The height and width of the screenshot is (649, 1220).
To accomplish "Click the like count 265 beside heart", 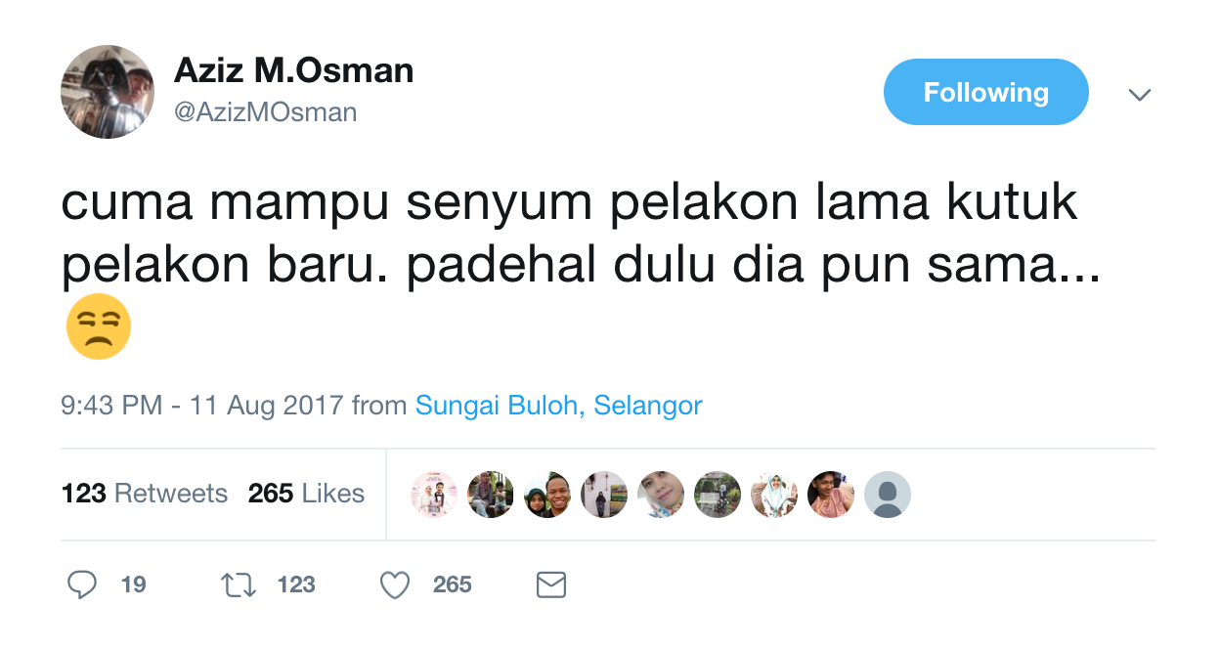I will 453,584.
